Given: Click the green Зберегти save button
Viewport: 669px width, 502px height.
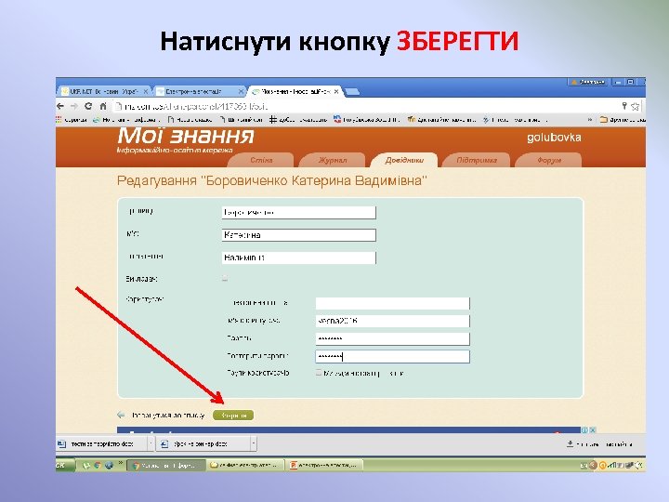Looking at the screenshot, I should [x=233, y=416].
